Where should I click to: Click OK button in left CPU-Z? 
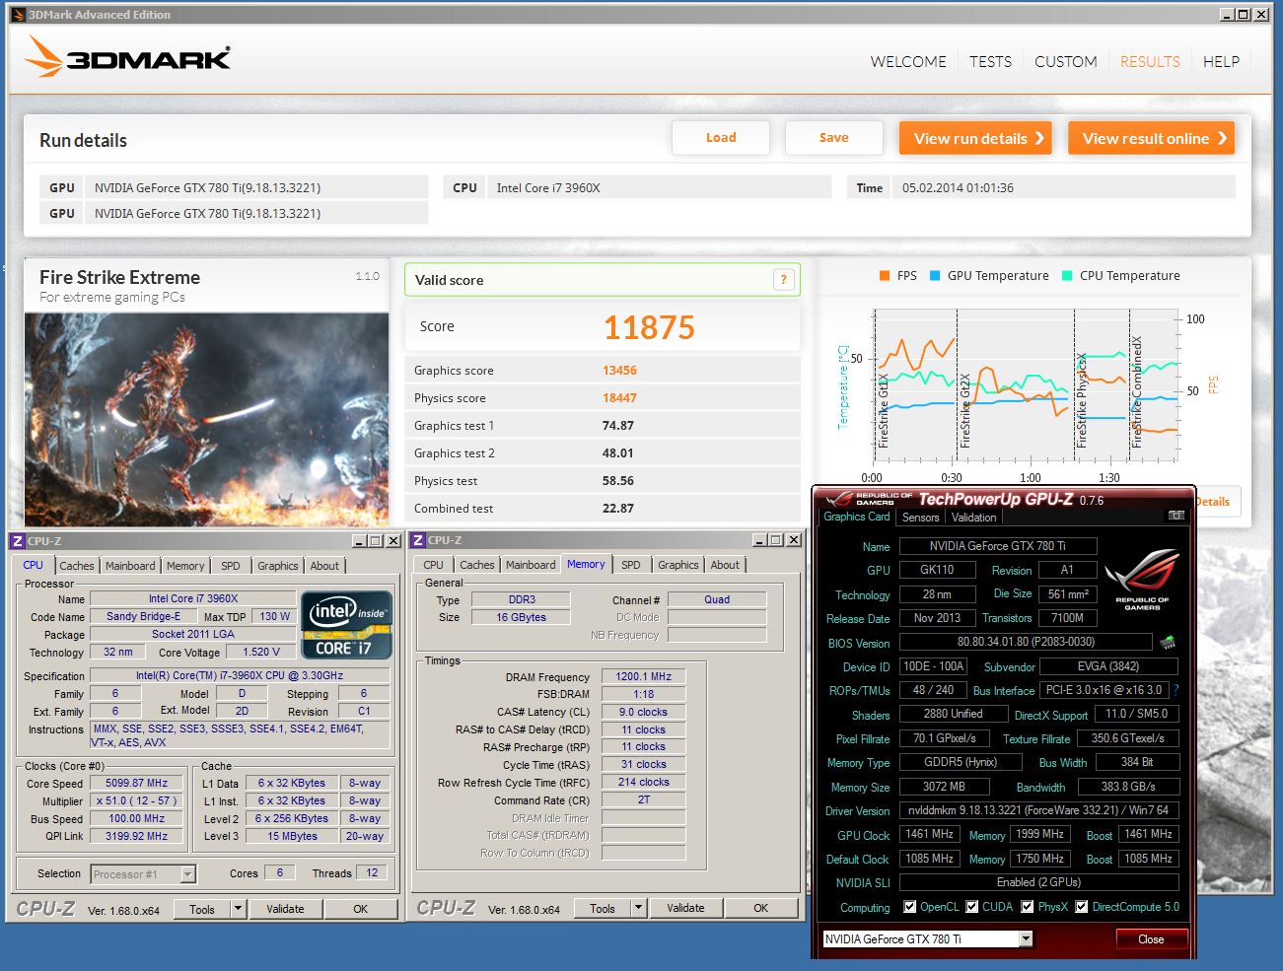(361, 909)
